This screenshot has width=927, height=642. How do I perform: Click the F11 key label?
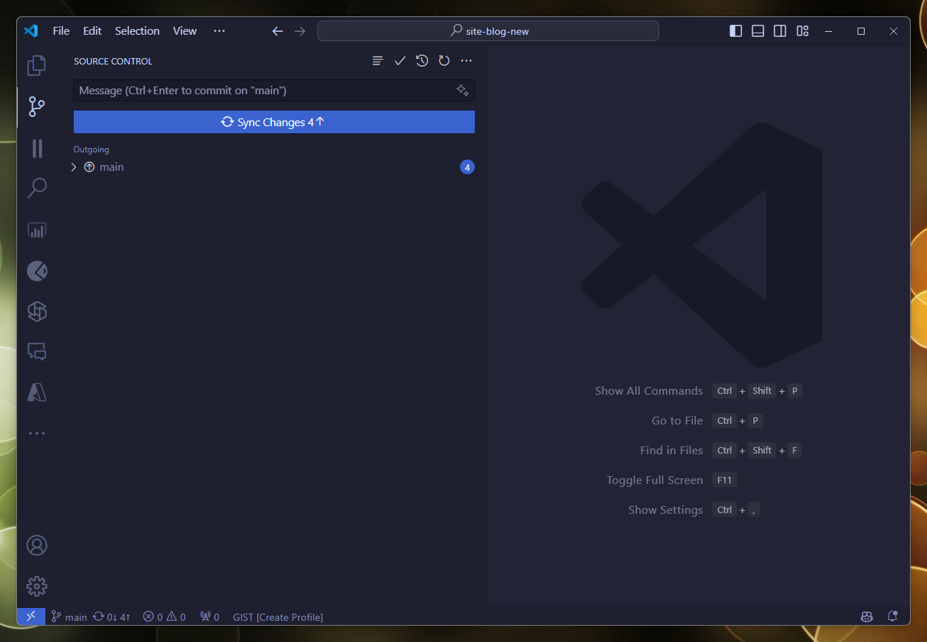(724, 480)
